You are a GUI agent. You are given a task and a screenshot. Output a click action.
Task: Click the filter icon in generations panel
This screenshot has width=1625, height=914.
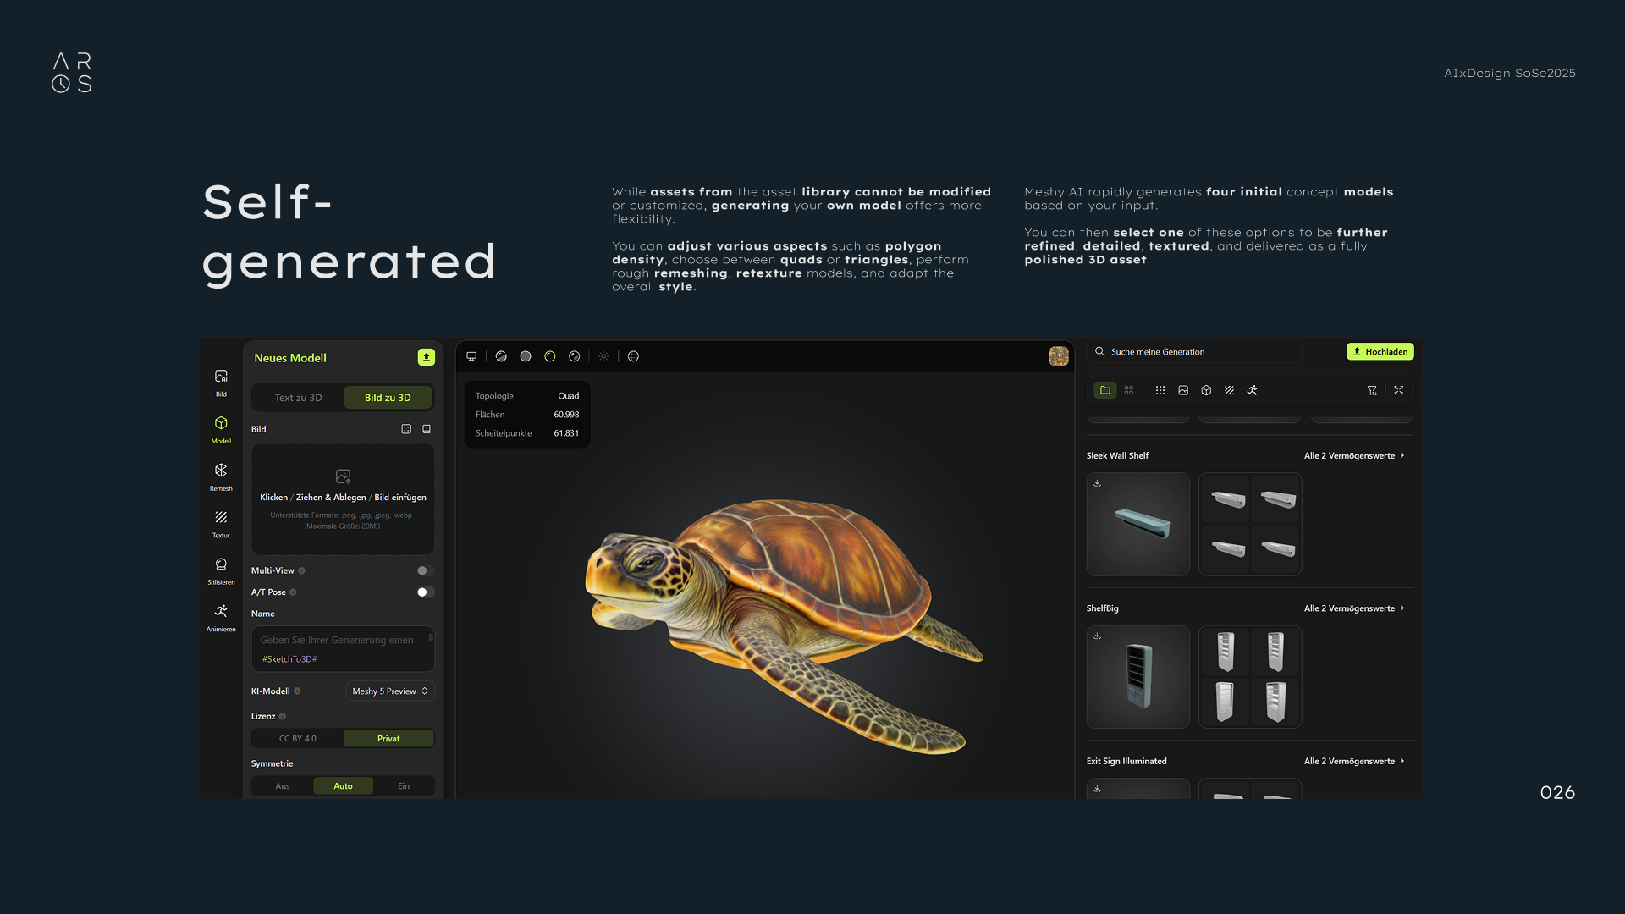point(1372,390)
